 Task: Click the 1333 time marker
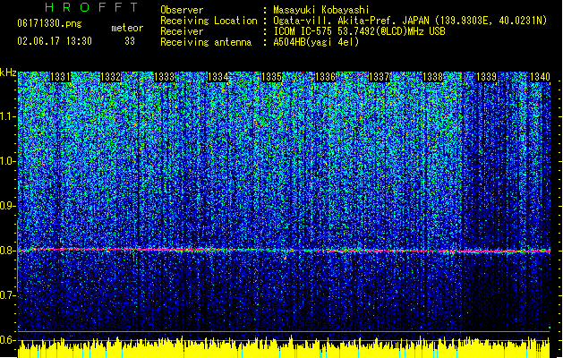[x=164, y=77]
